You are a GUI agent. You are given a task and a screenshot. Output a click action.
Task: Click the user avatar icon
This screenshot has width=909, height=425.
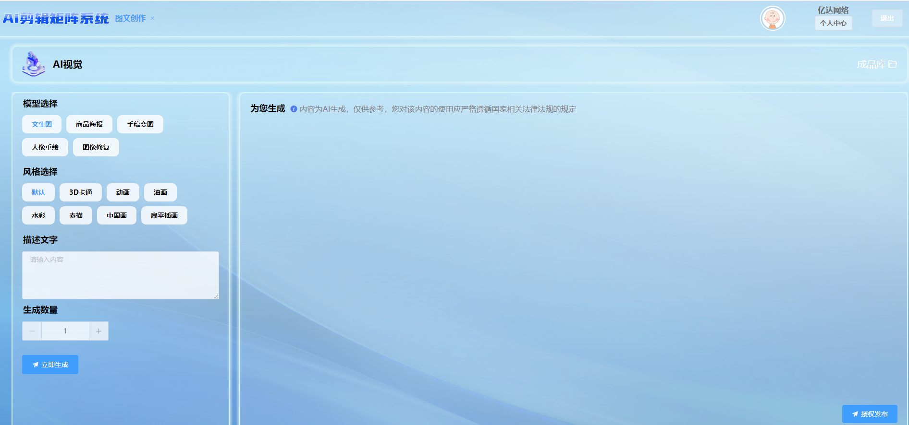click(772, 19)
